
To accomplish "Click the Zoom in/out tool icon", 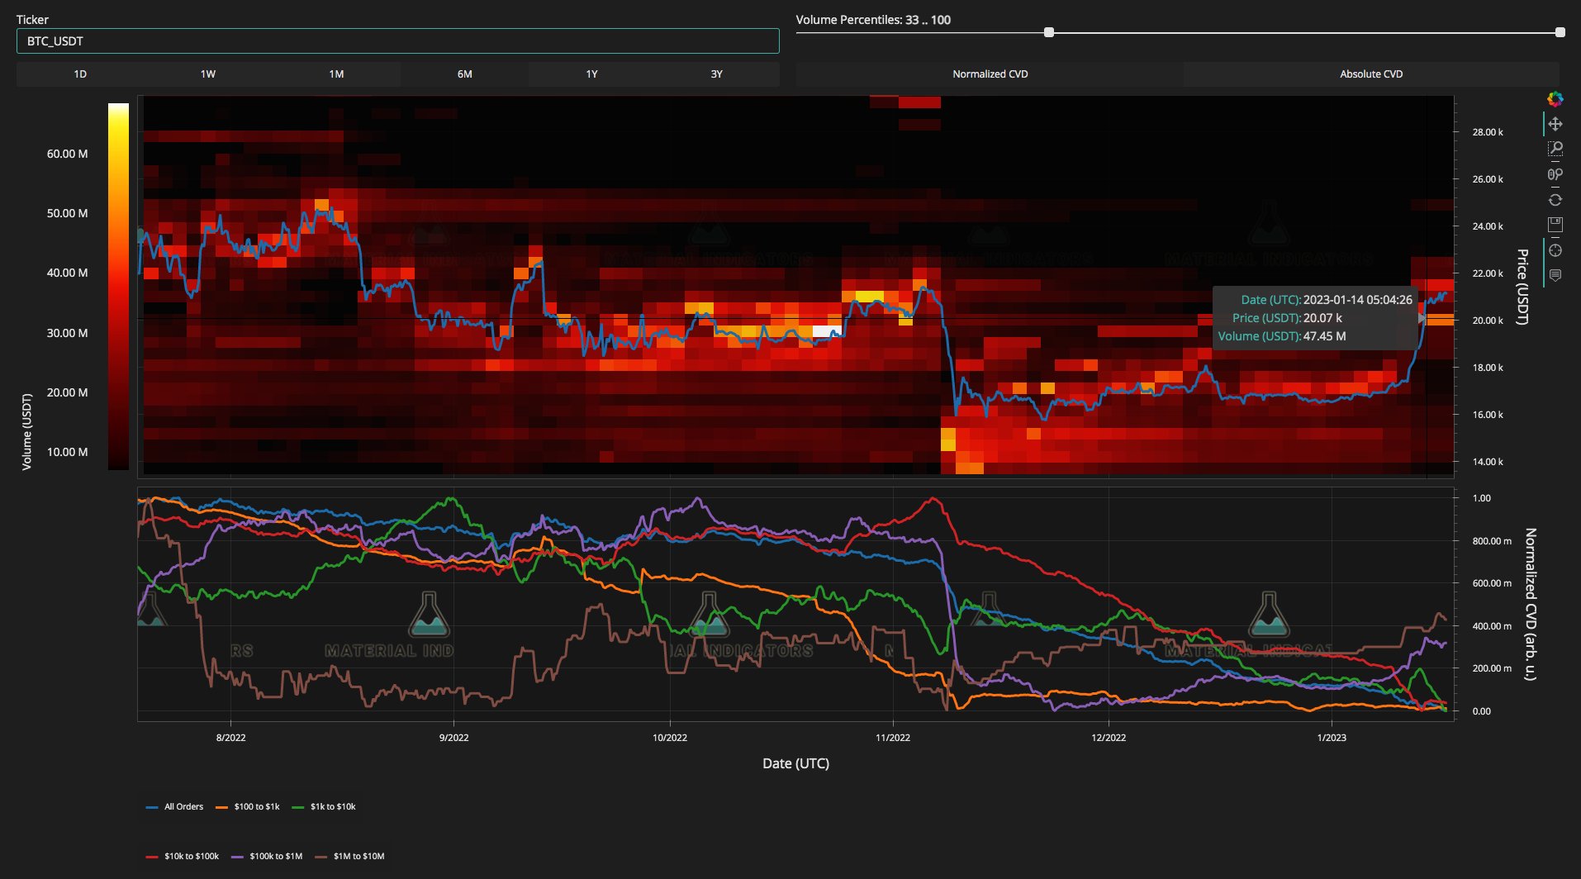I will [1556, 174].
